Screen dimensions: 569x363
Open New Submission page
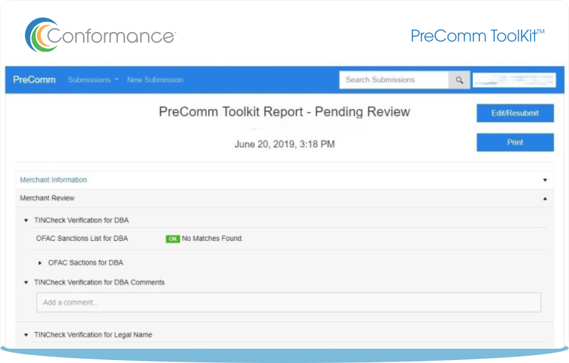[x=155, y=80]
